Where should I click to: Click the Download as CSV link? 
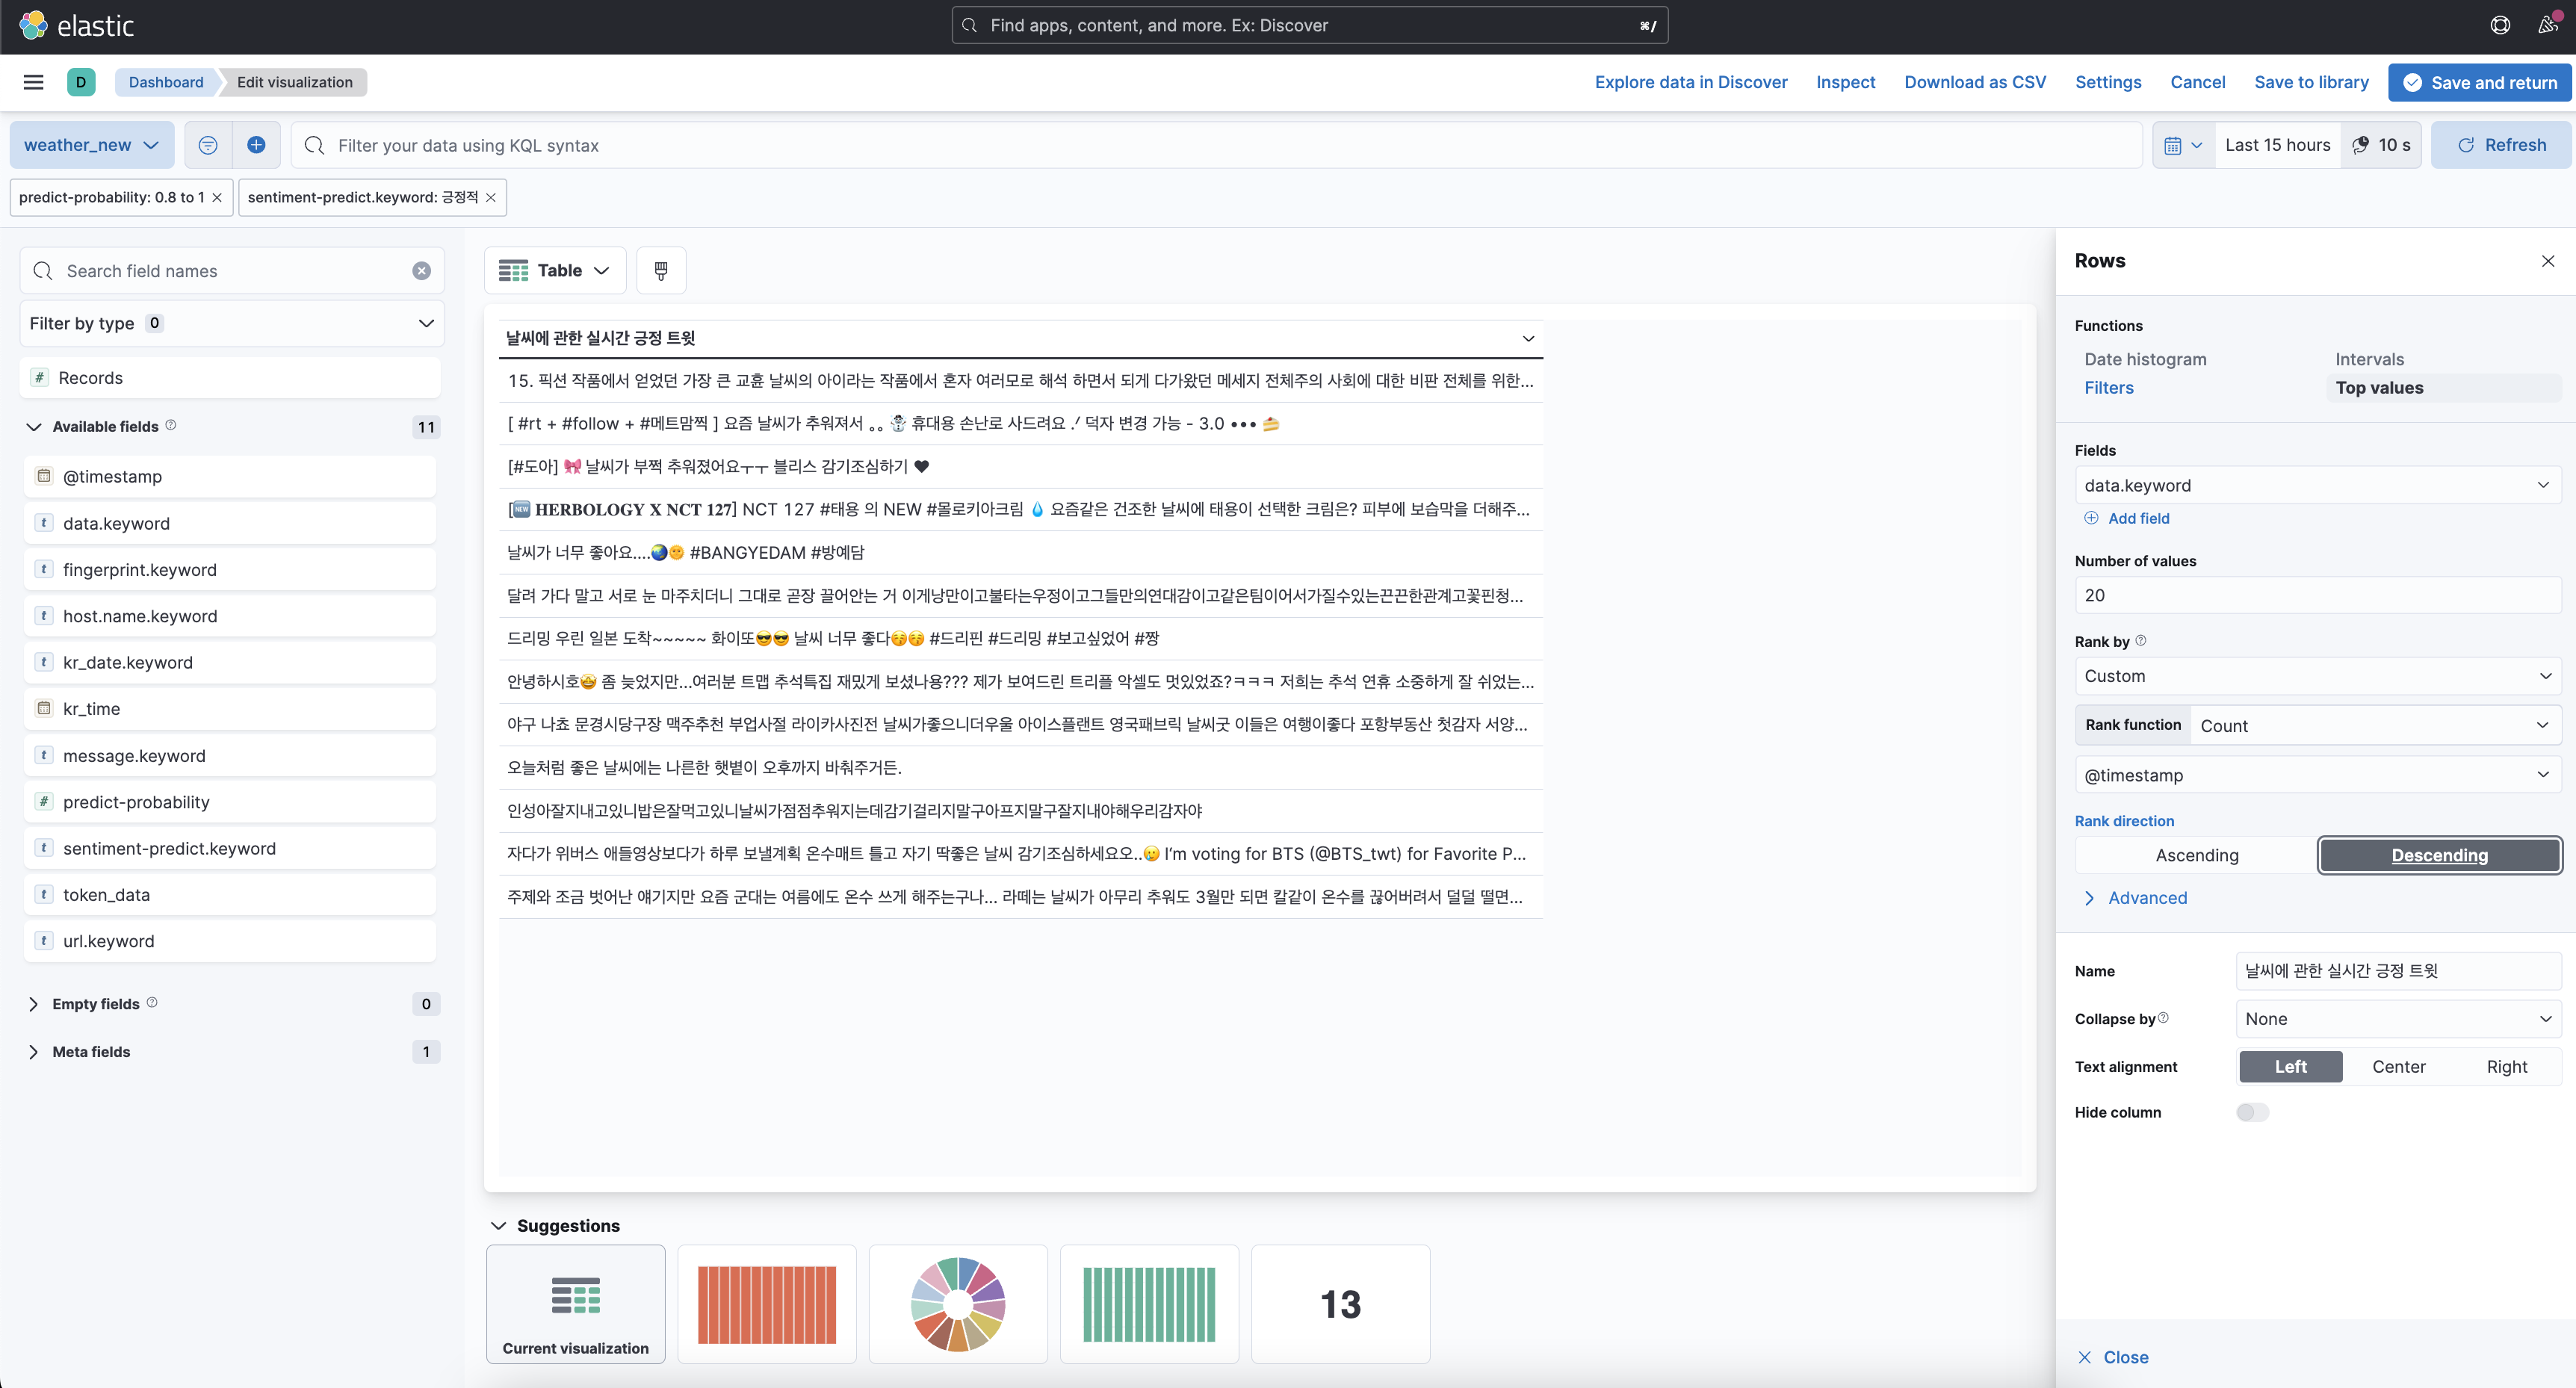click(1974, 82)
